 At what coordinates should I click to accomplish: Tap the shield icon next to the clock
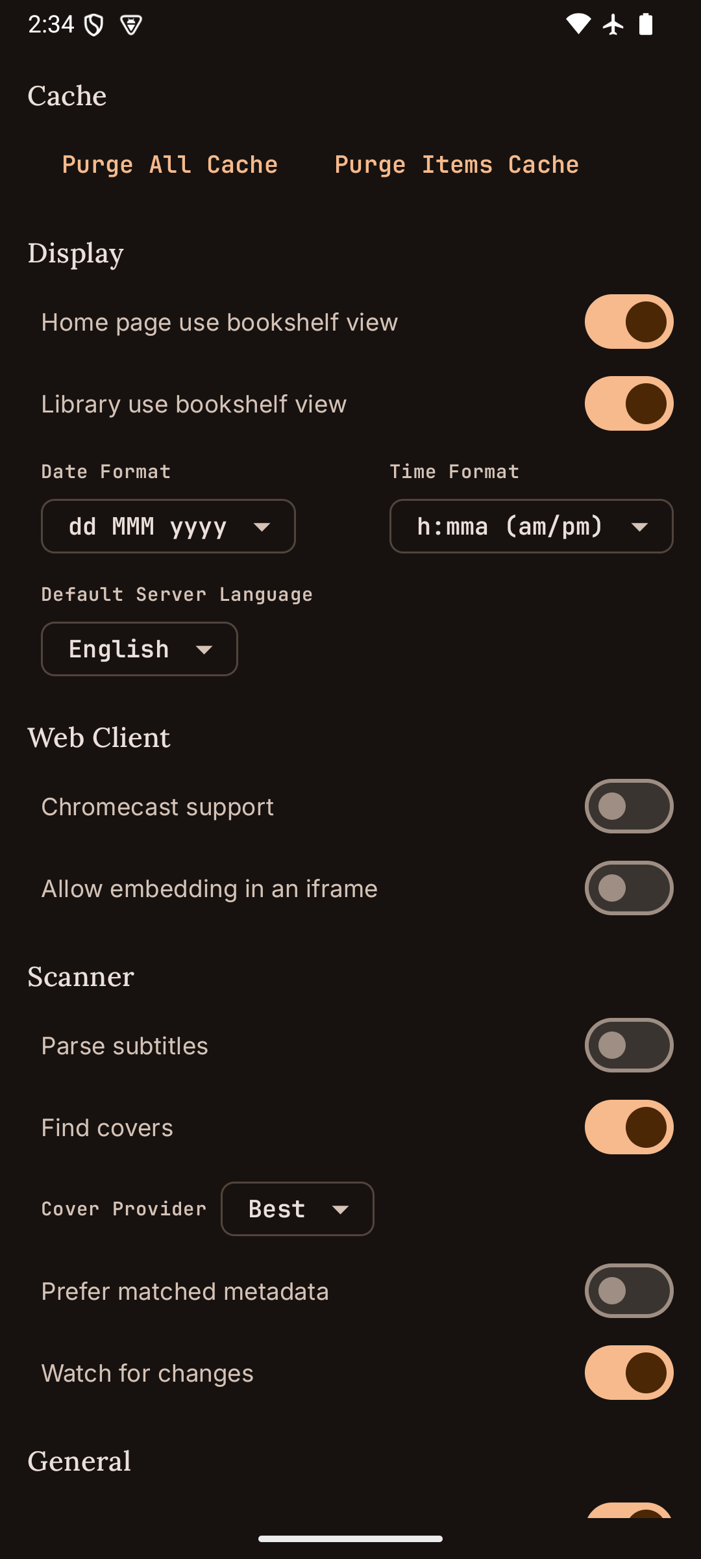[x=94, y=25]
